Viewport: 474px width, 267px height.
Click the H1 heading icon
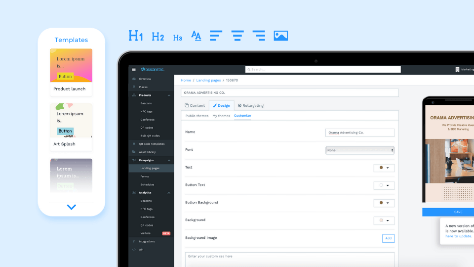136,36
